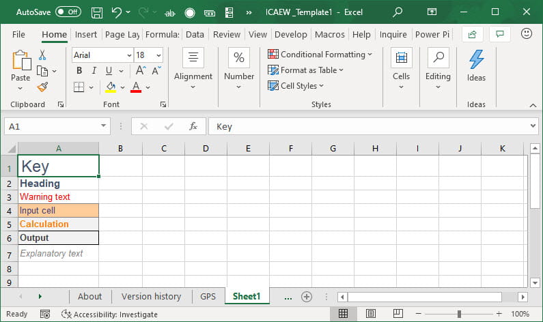This screenshot has height=322, width=543.
Task: Click the Save icon in title bar
Action: 97,12
